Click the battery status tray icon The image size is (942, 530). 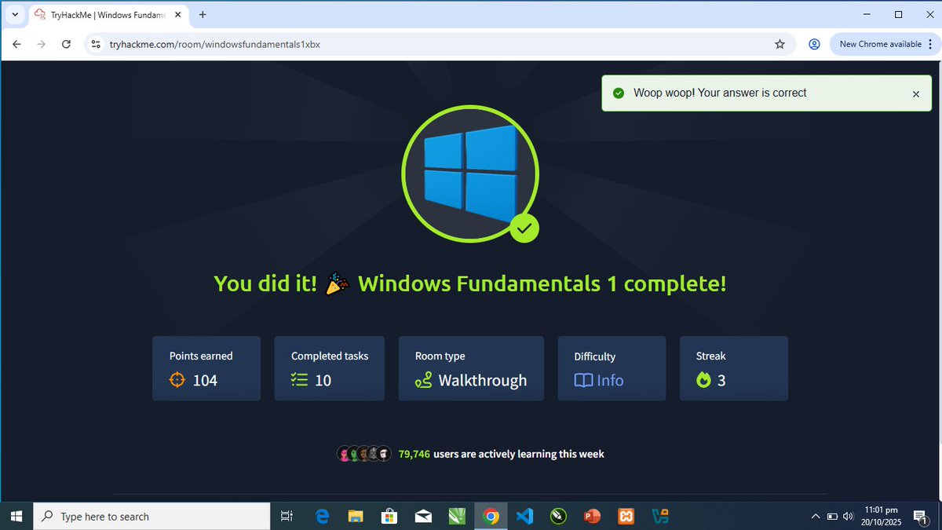tap(832, 516)
